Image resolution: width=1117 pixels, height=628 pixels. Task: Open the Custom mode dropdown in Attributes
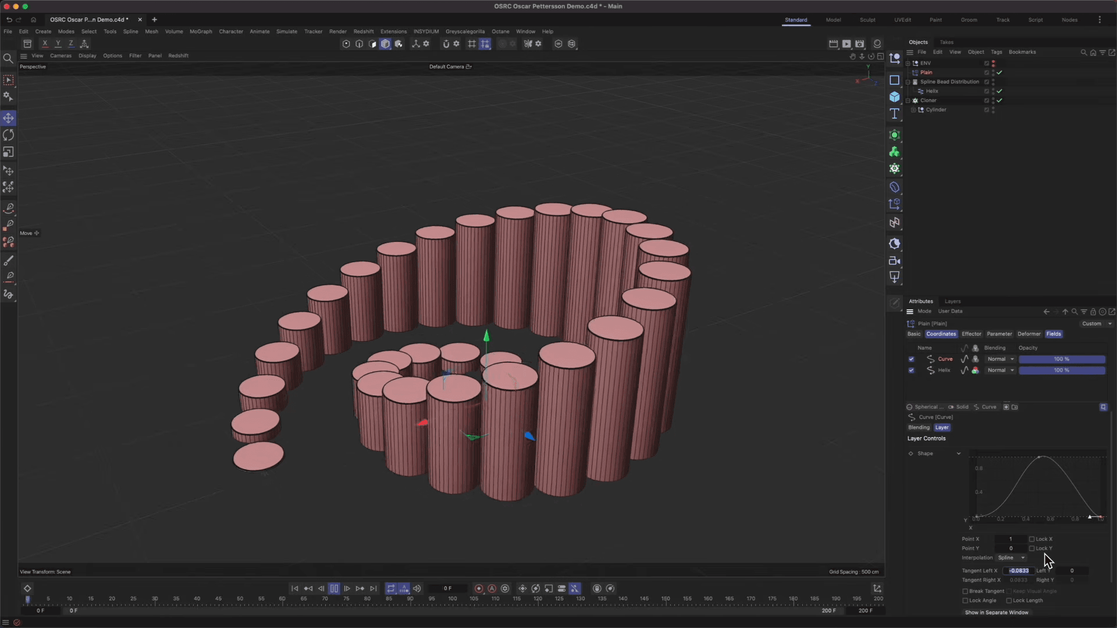(x=1096, y=324)
